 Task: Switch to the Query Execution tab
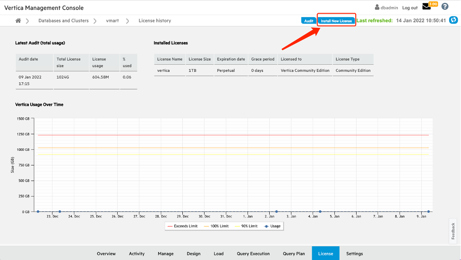253,253
